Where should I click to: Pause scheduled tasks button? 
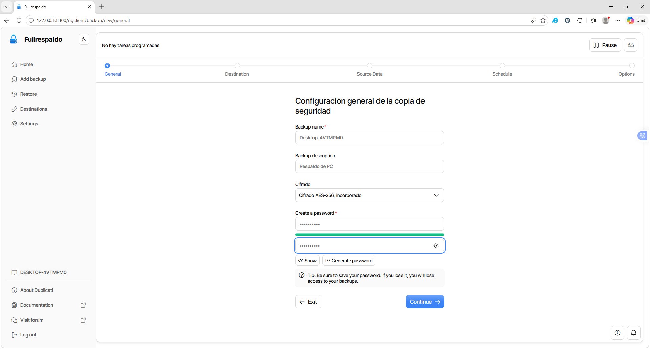(605, 45)
